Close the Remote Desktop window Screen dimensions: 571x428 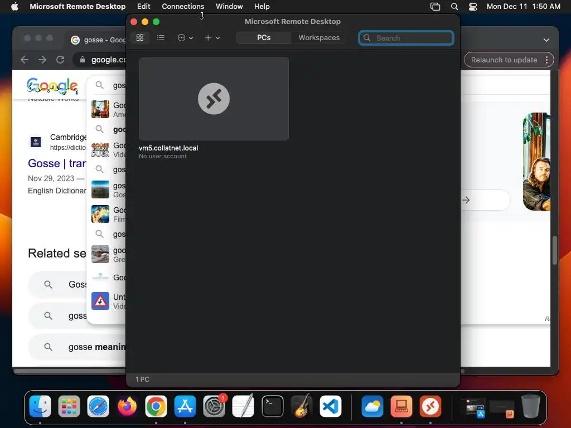pos(134,22)
